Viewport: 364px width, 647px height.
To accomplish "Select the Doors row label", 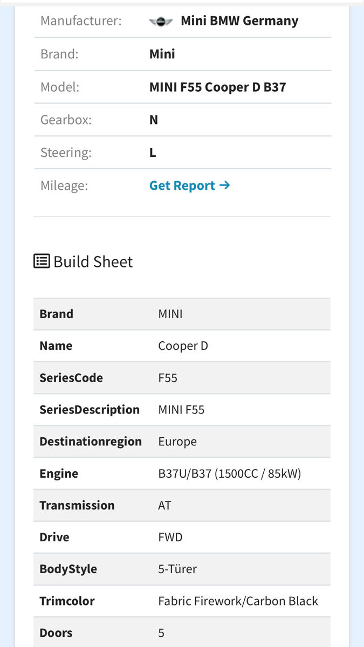I will [x=56, y=632].
